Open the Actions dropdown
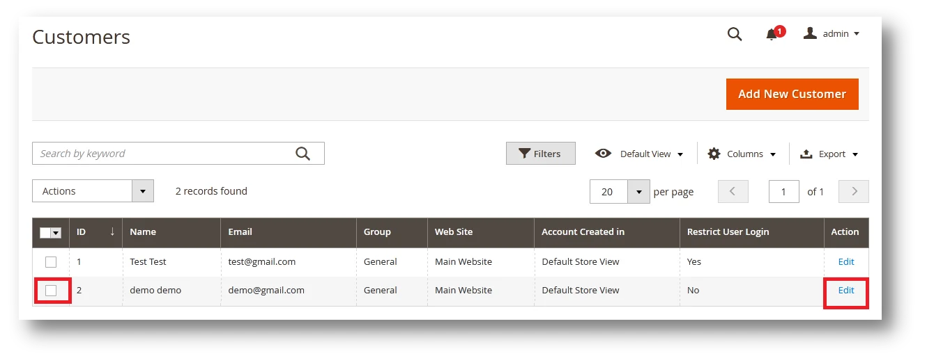Image resolution: width=927 pixels, height=358 pixels. point(93,191)
